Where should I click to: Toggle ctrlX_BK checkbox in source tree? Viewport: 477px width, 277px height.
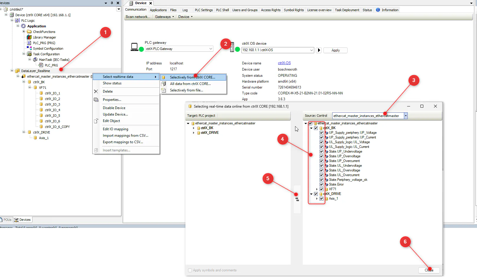(316, 128)
